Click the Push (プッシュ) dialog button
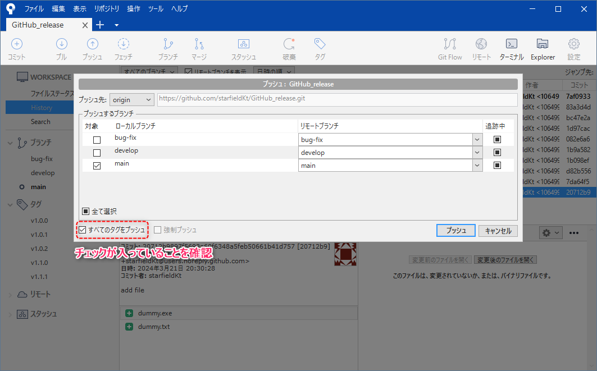 (x=455, y=231)
